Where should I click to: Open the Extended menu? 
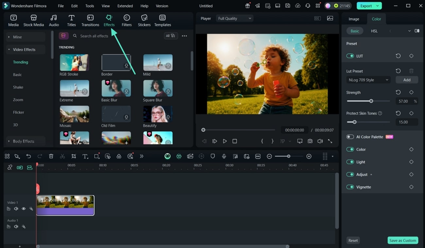coord(125,6)
